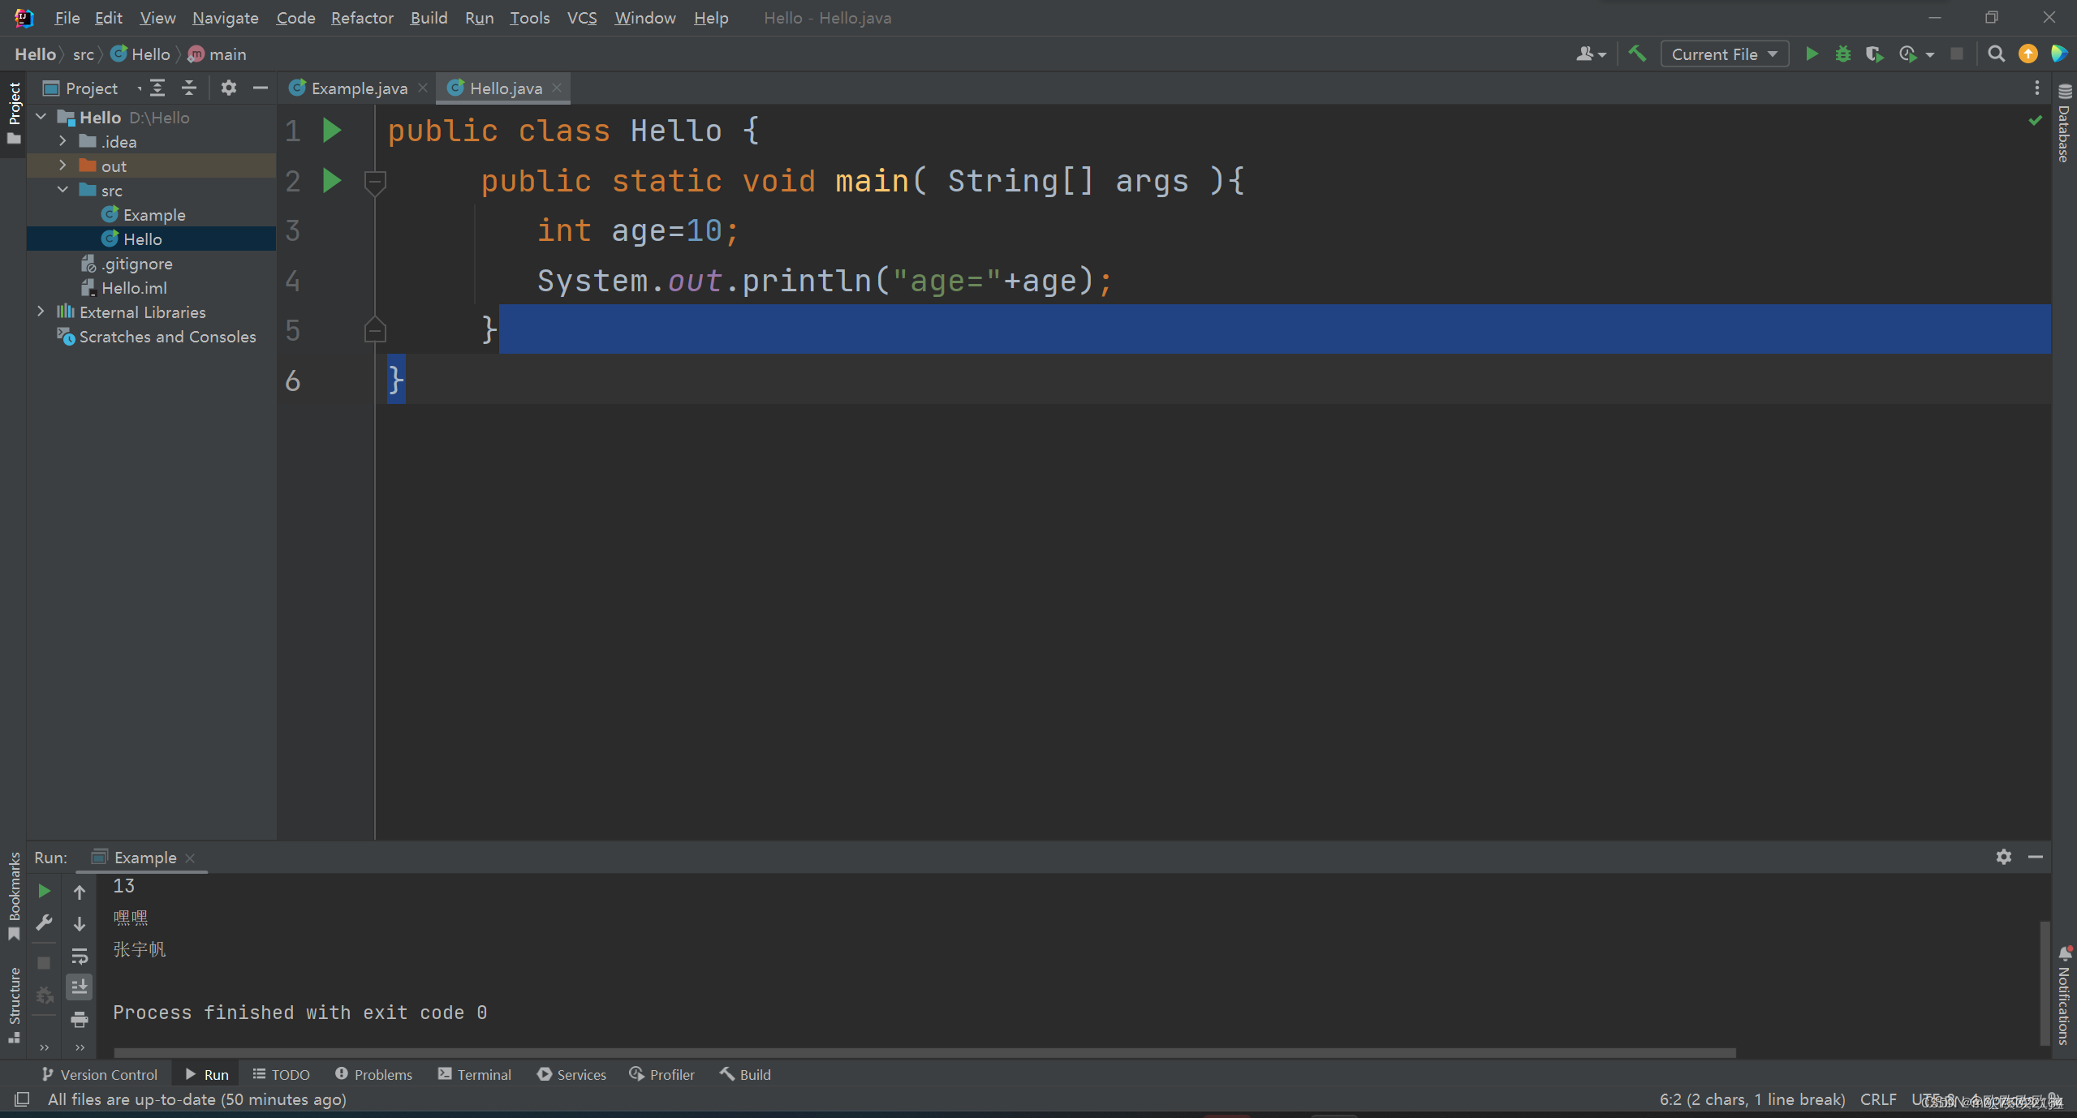Screen dimensions: 2077x1118
Task: Click the CRLF line separator in the status bar
Action: 1877,1099
